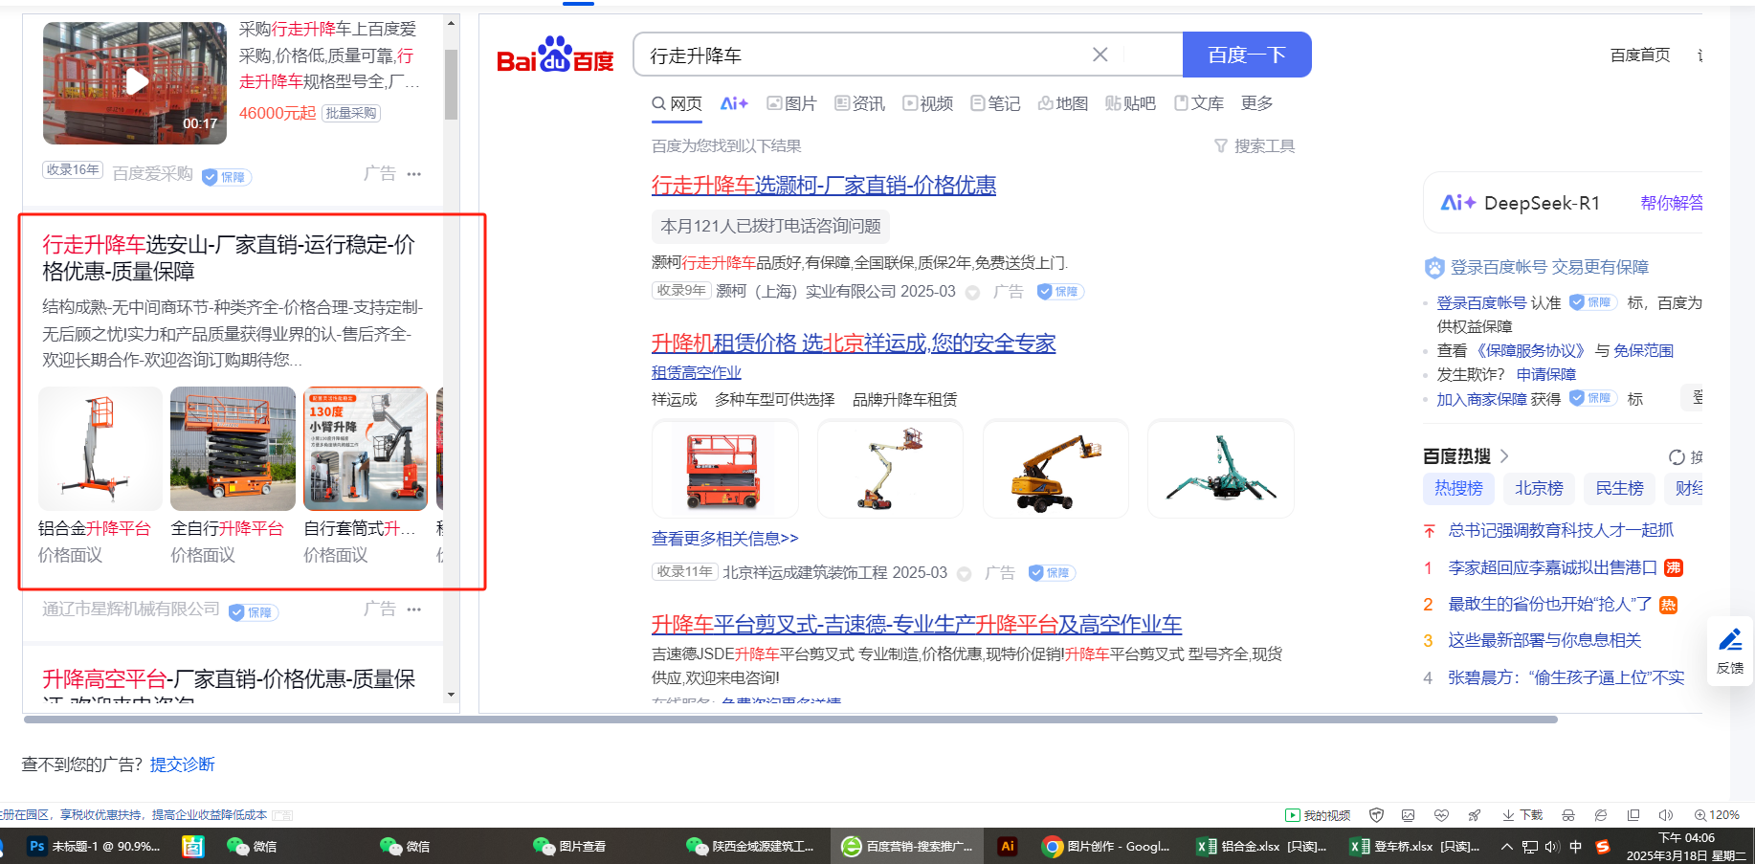Open the 《保障服务协议》 link

click(1530, 351)
